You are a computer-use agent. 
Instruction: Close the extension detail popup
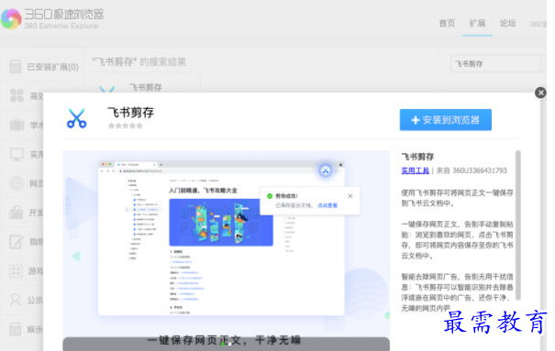click(540, 93)
